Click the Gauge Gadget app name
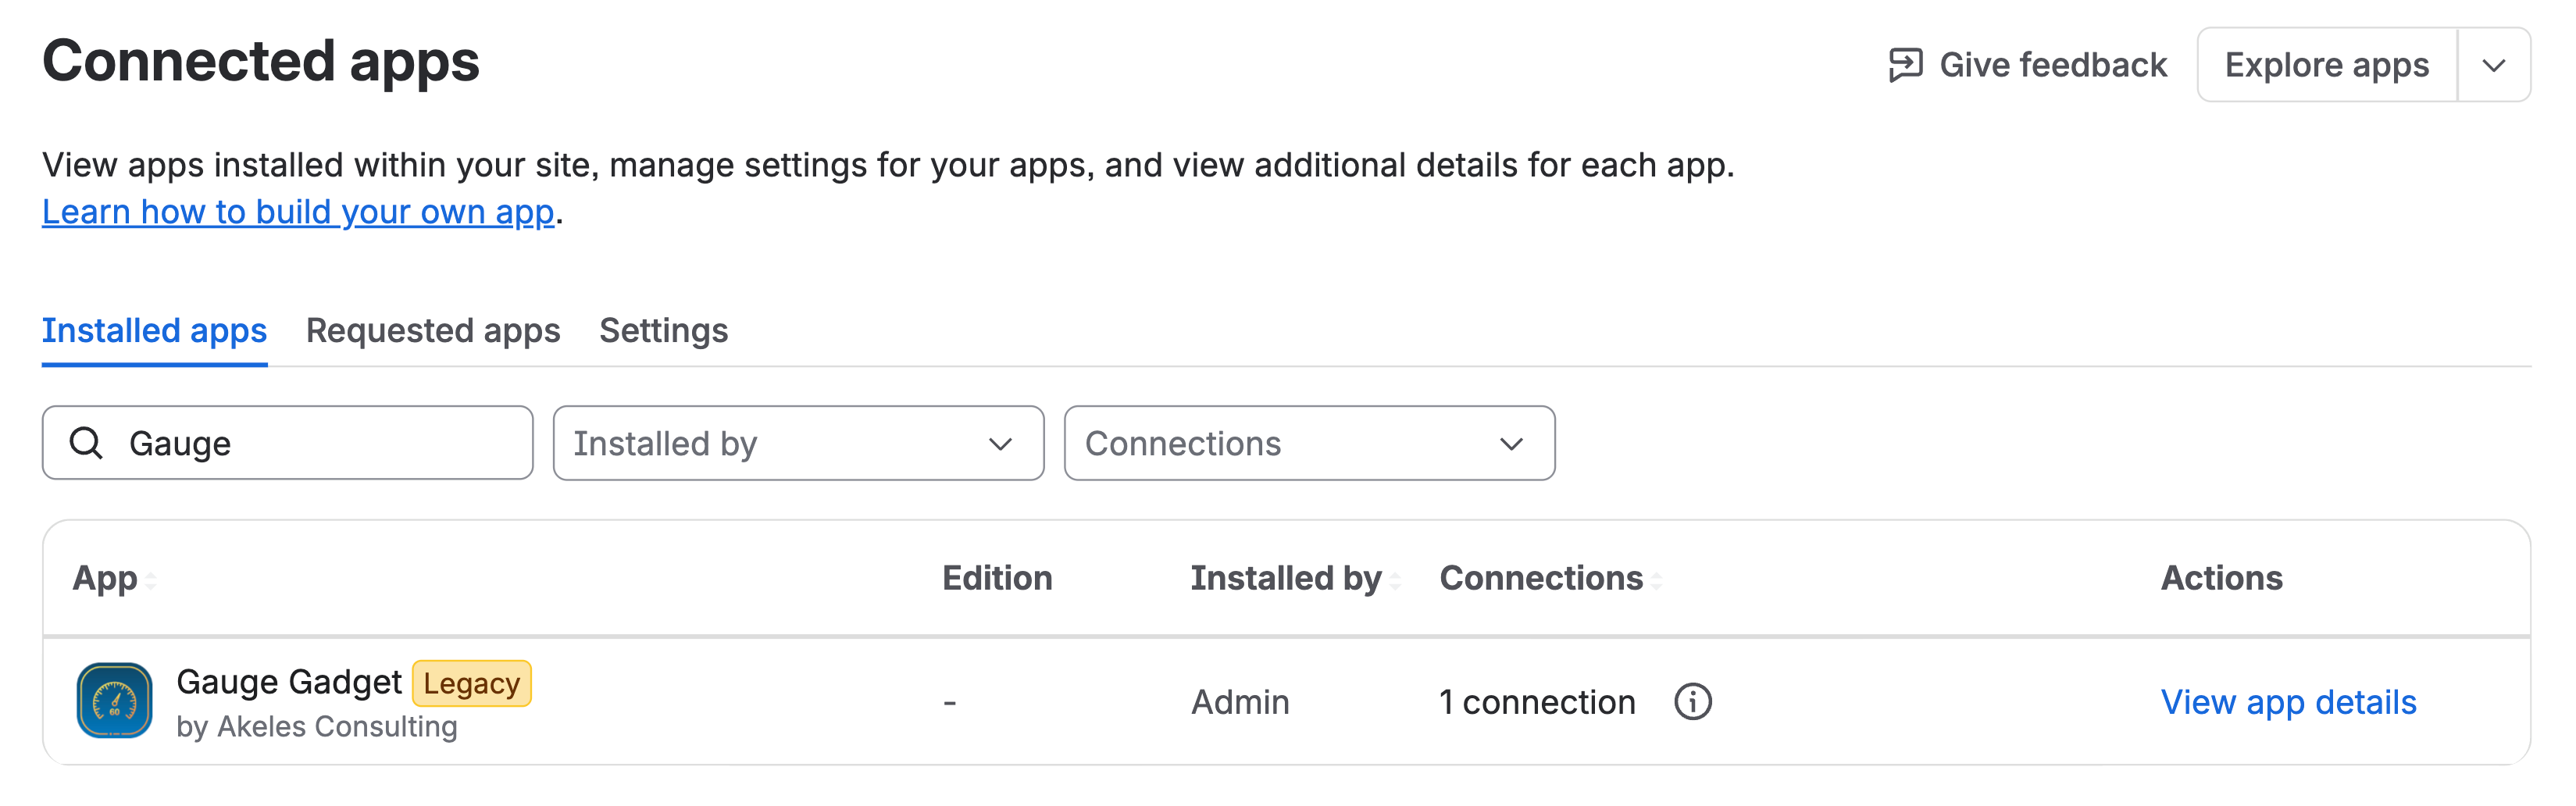Image resolution: width=2576 pixels, height=806 pixels. coord(288,682)
